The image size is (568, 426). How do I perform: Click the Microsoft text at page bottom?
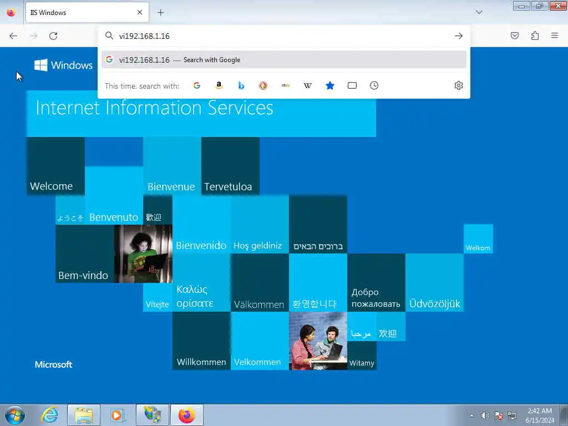click(54, 364)
